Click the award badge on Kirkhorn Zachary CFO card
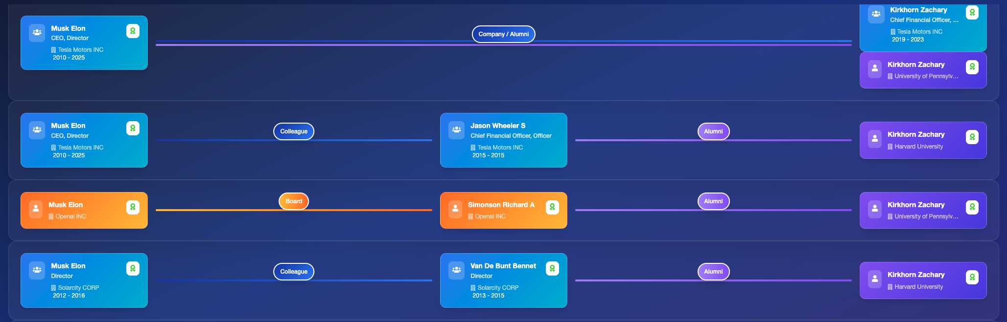This screenshot has width=1007, height=322. (x=972, y=13)
